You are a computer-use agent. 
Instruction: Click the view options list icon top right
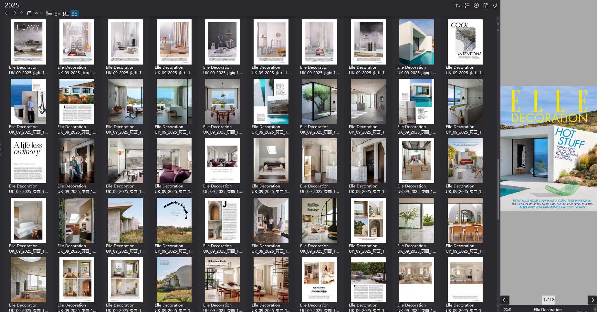[x=467, y=5]
